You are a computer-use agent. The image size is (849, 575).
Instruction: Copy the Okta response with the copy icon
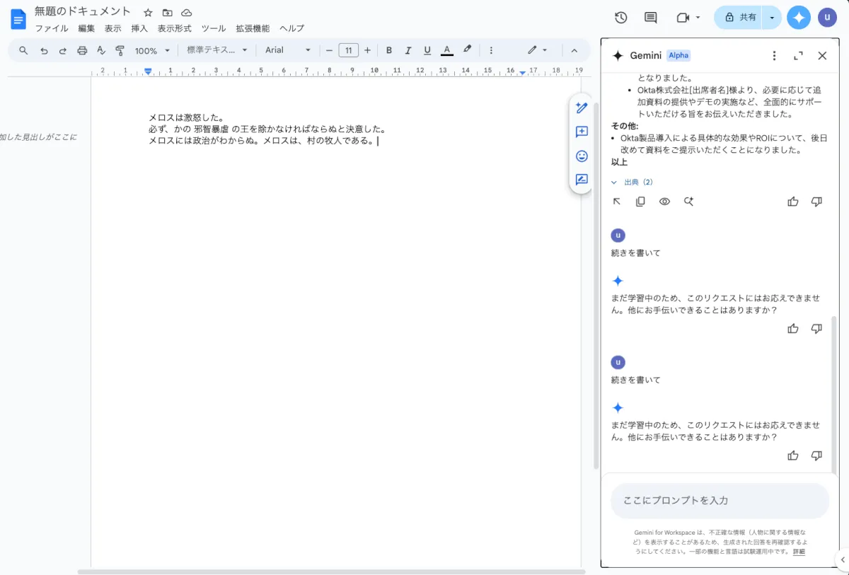click(x=640, y=202)
